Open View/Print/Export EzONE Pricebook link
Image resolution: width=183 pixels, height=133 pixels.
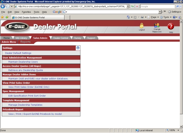pos(35,114)
